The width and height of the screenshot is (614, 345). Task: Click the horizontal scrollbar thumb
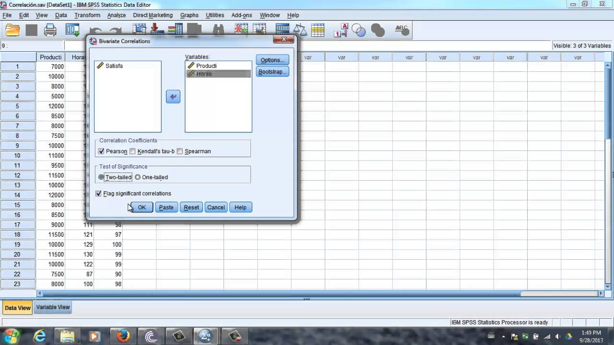tap(282, 293)
